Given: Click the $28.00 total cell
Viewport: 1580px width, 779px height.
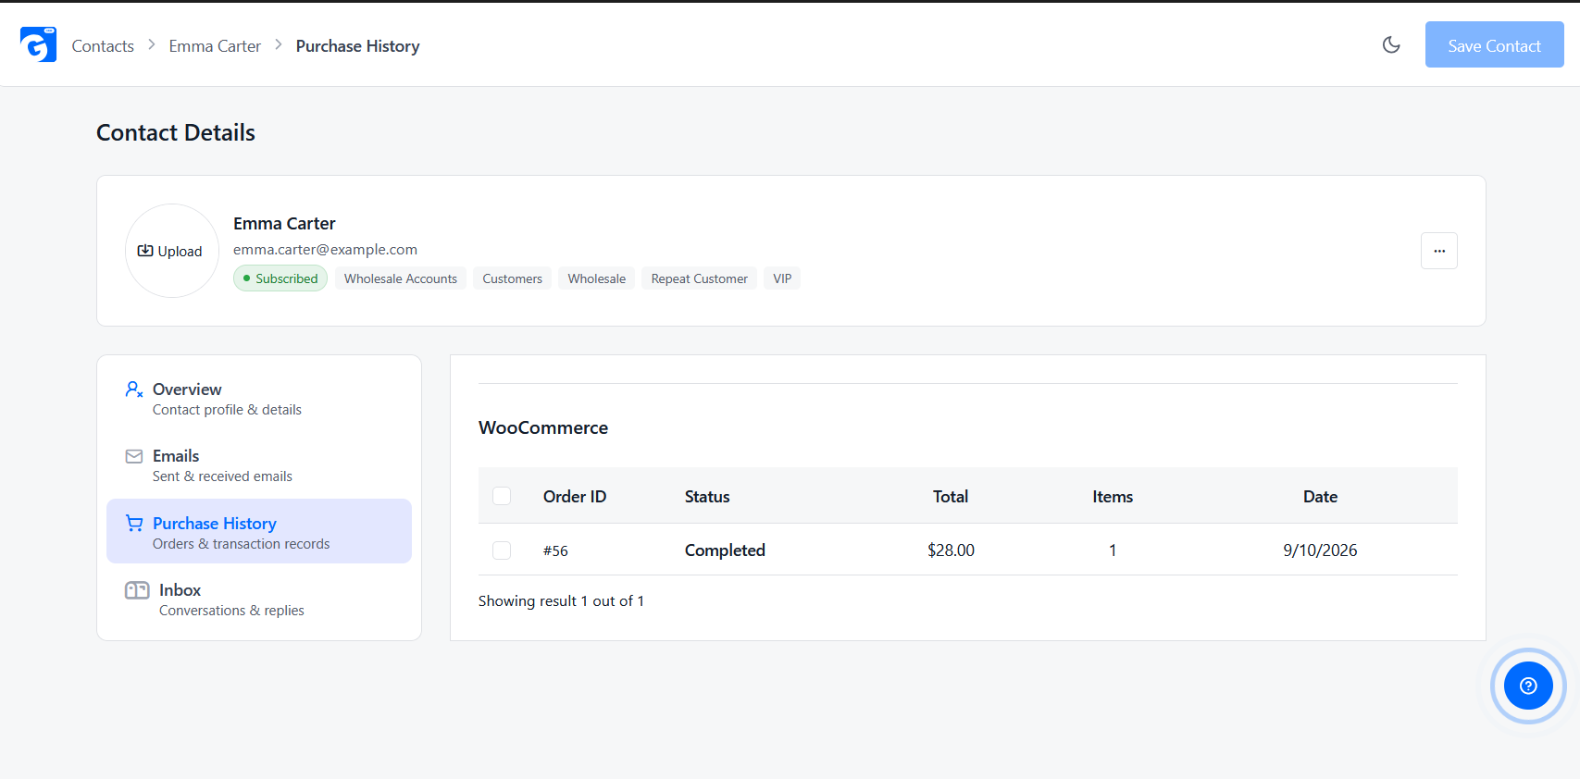Looking at the screenshot, I should pyautogui.click(x=951, y=550).
